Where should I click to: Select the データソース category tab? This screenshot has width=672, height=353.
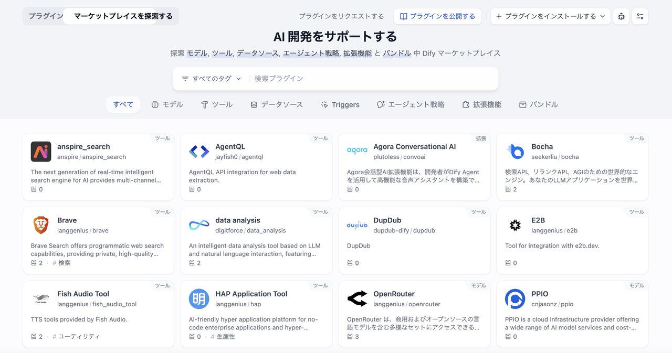(x=277, y=104)
